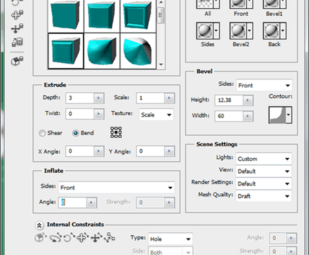Collapse the Internal Constraints section
This screenshot has width=309, height=255.
point(39,225)
